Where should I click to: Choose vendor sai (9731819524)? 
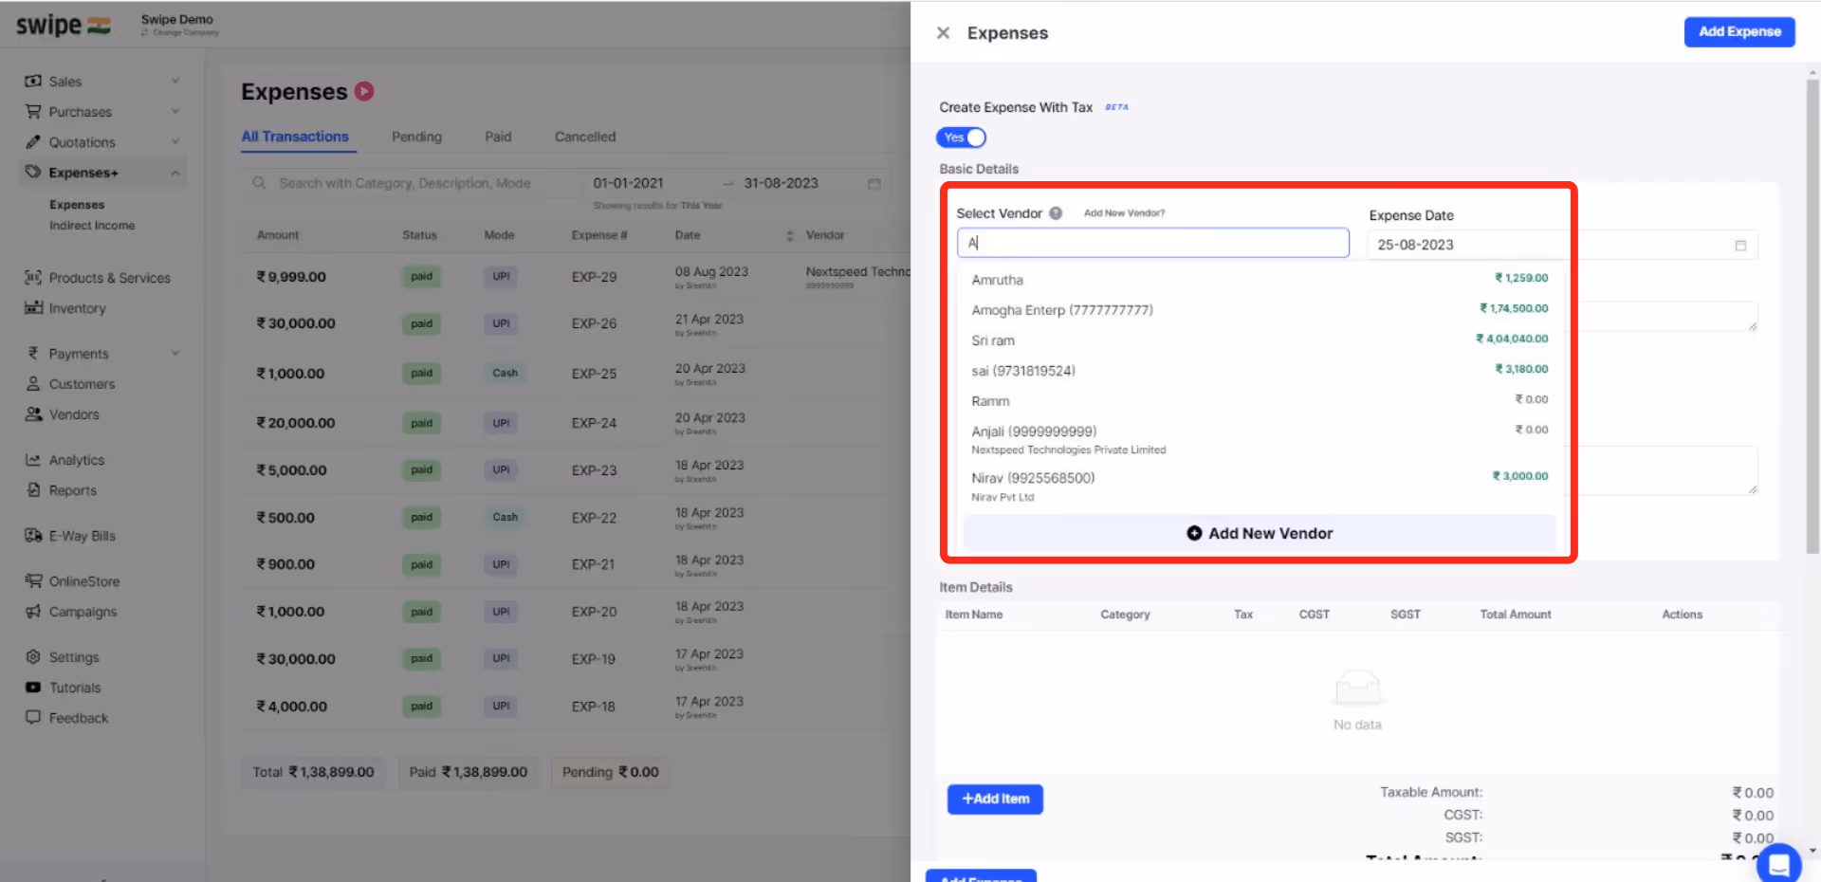coord(1259,371)
